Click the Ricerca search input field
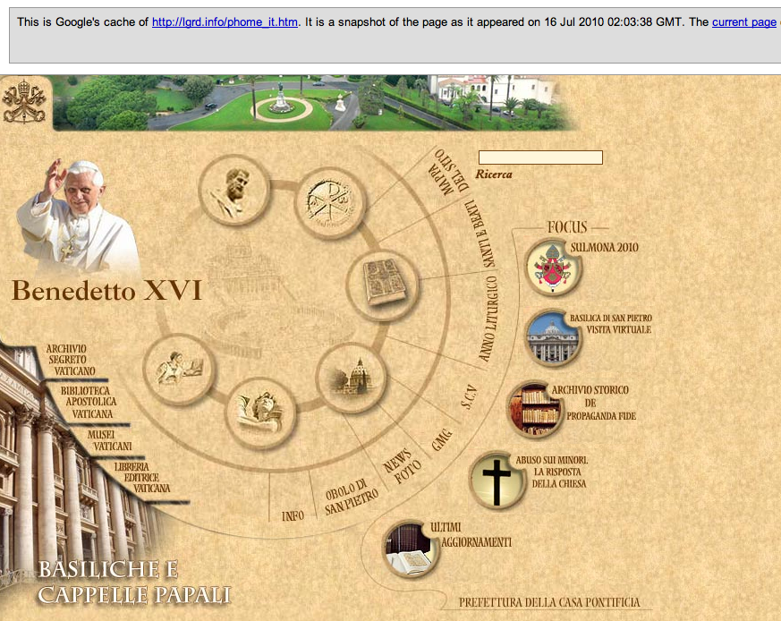The image size is (781, 621). pos(540,157)
